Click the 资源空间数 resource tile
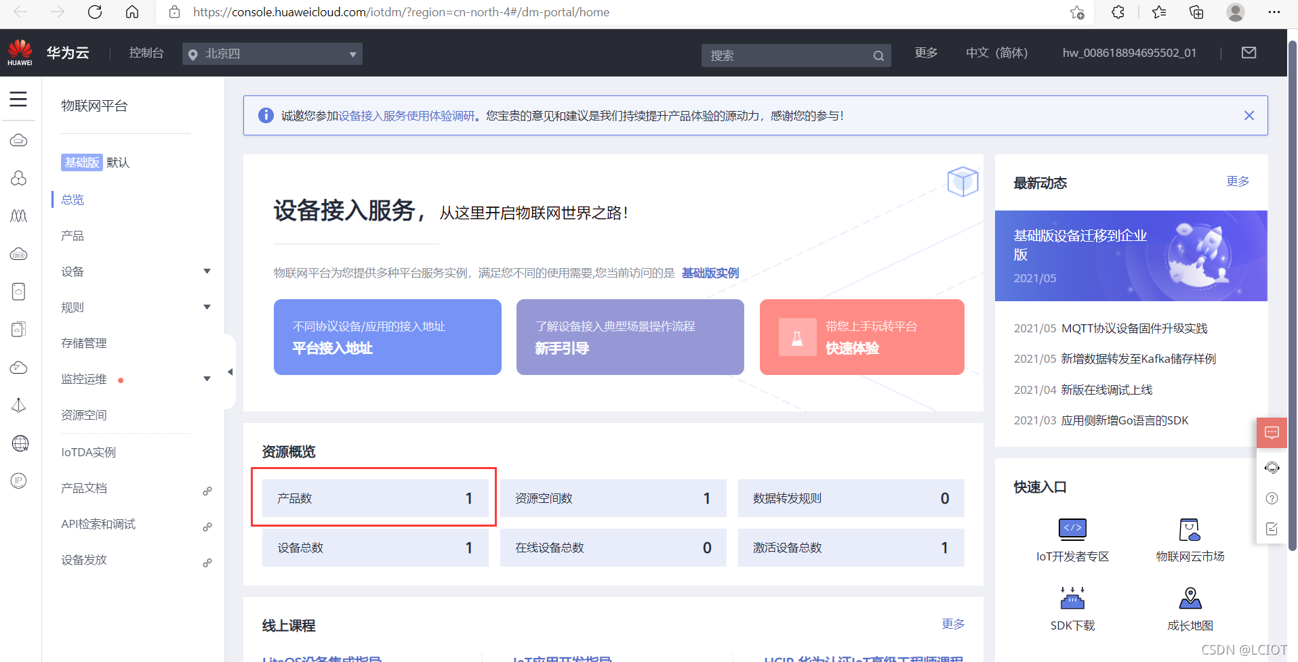The height and width of the screenshot is (662, 1298). pos(613,498)
